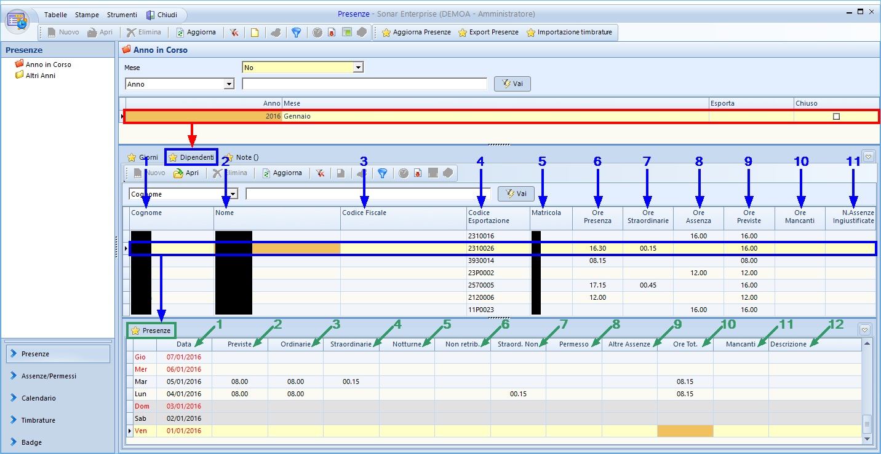This screenshot has width=881, height=454.
Task: Open the Cognome search field dropdown
Action: tap(233, 194)
